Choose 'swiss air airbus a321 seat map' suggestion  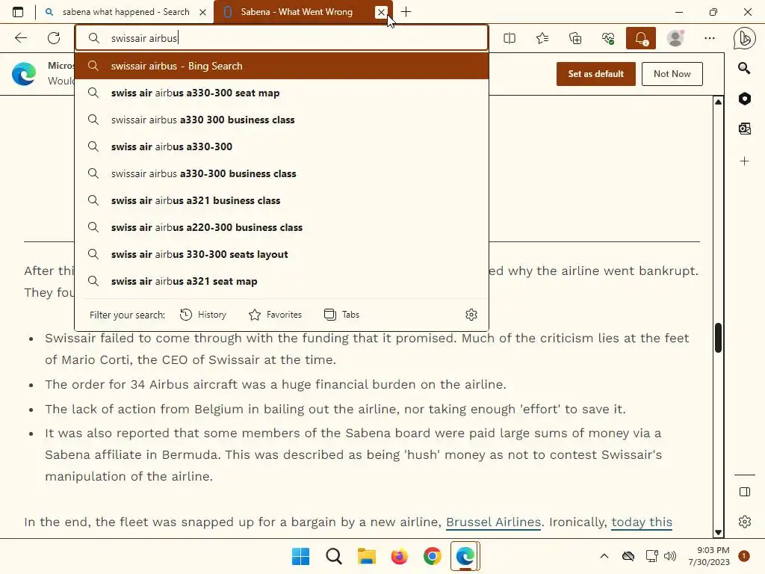tap(282, 281)
